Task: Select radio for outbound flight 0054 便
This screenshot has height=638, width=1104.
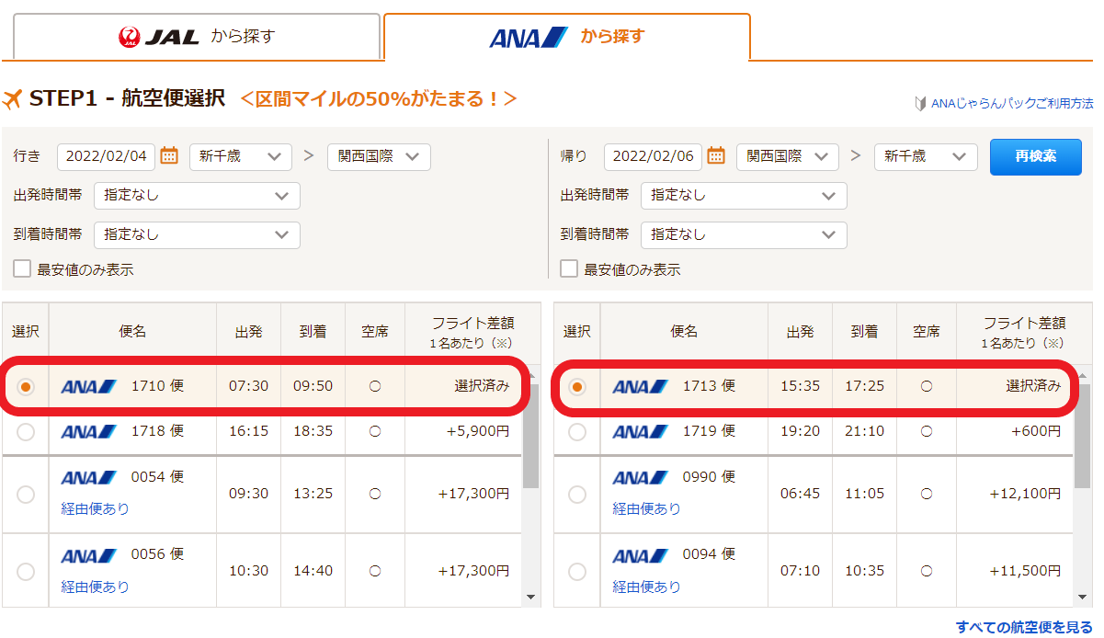Action: click(26, 495)
